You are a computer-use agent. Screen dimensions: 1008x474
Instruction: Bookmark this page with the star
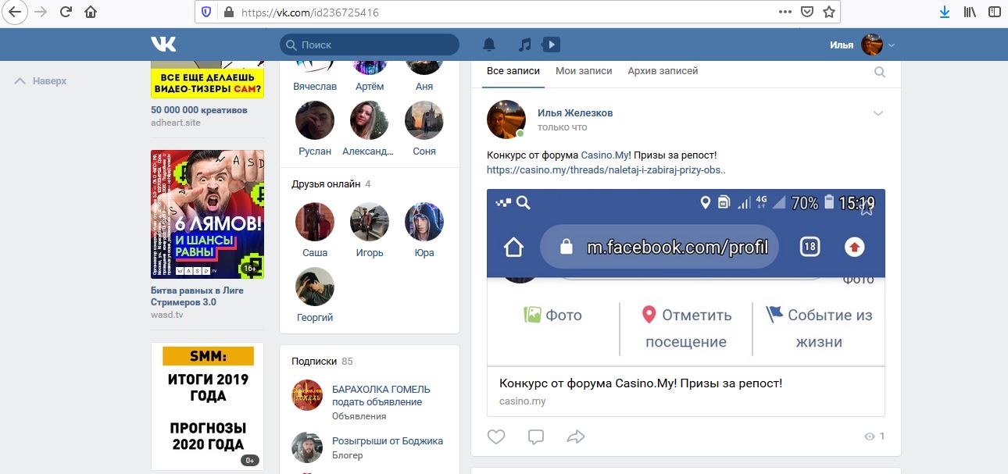829,12
